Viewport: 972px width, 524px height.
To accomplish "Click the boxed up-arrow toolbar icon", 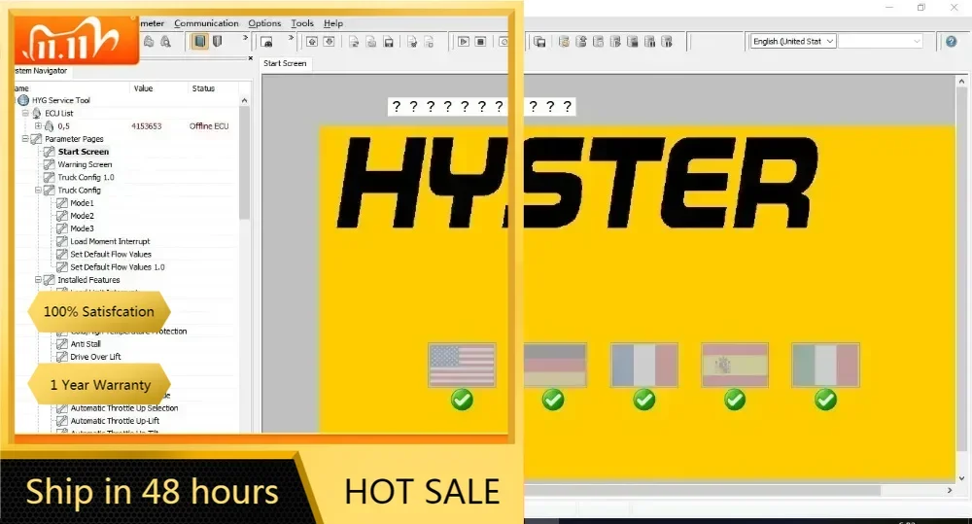I will (x=312, y=42).
